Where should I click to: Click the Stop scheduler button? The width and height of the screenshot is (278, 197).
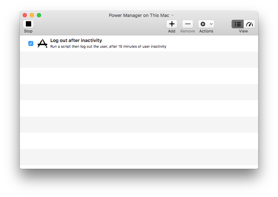pos(28,24)
